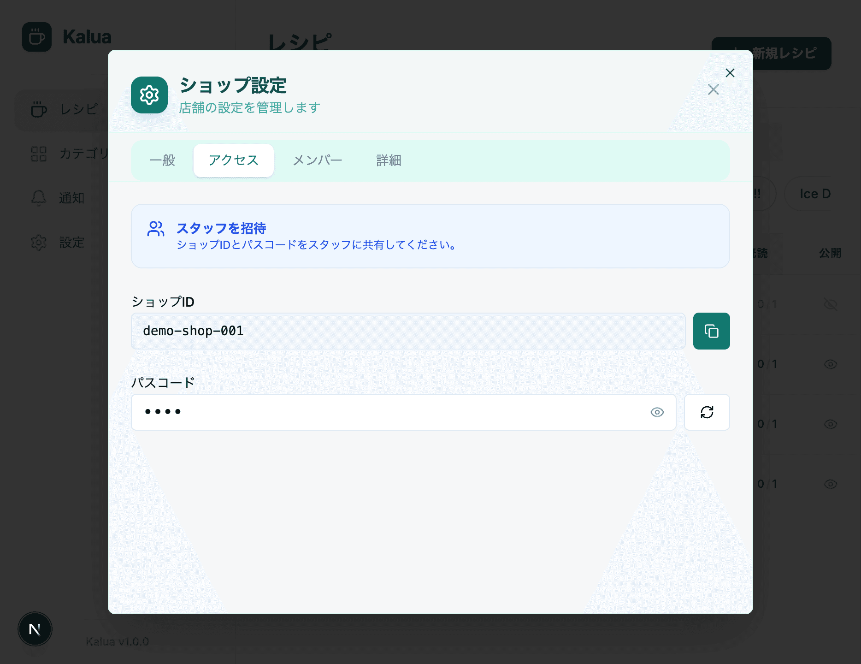Copy the ショップID with the copy button
The width and height of the screenshot is (861, 664).
711,331
